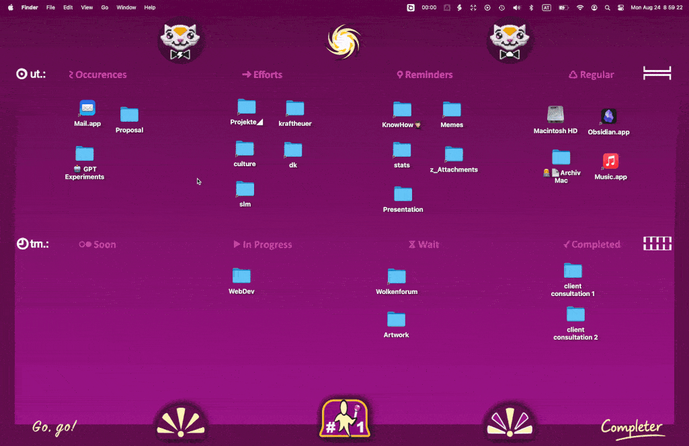
Task: Click the Time Machine clock icon
Action: click(501, 7)
